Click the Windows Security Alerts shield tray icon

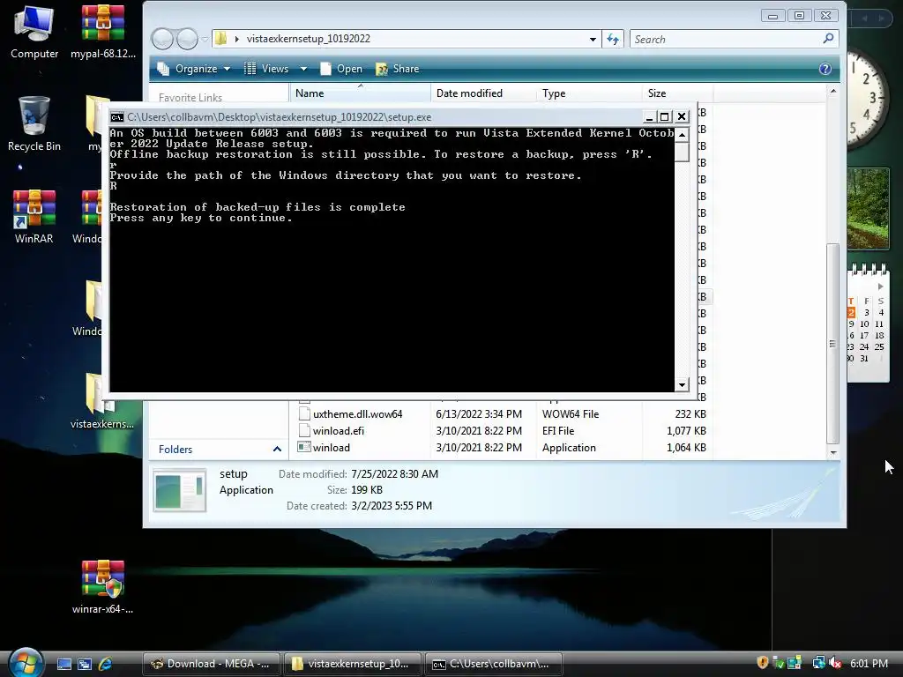(x=763, y=663)
